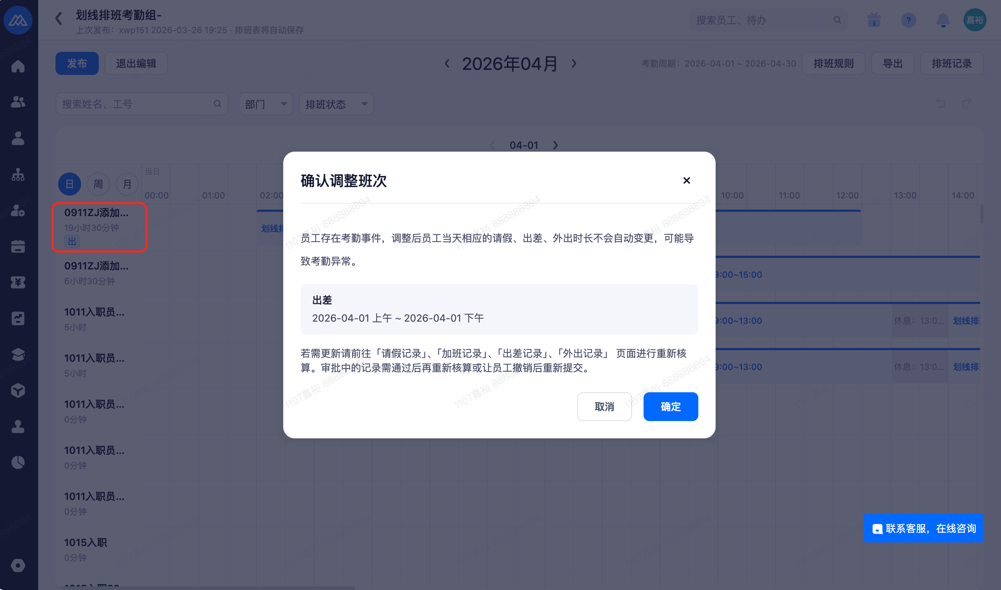The image size is (1001, 590).
Task: Click the 排班记录 tab button
Action: [x=951, y=64]
